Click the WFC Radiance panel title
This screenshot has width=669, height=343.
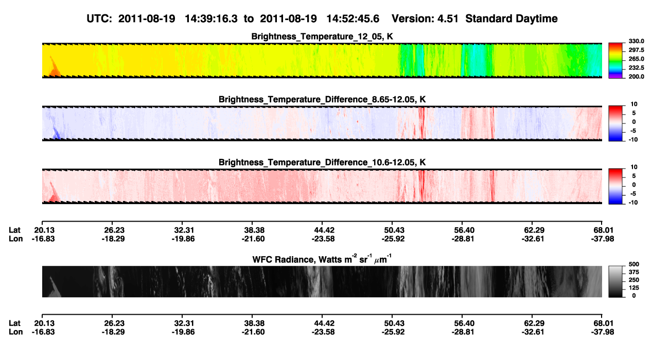(322, 259)
